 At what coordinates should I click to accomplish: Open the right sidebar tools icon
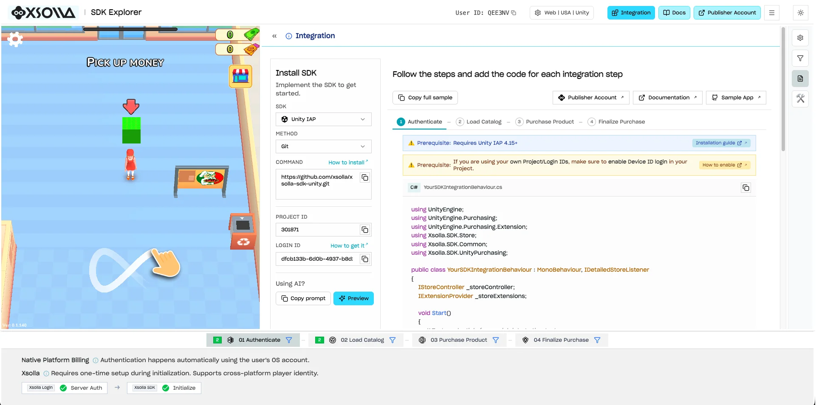[x=800, y=98]
